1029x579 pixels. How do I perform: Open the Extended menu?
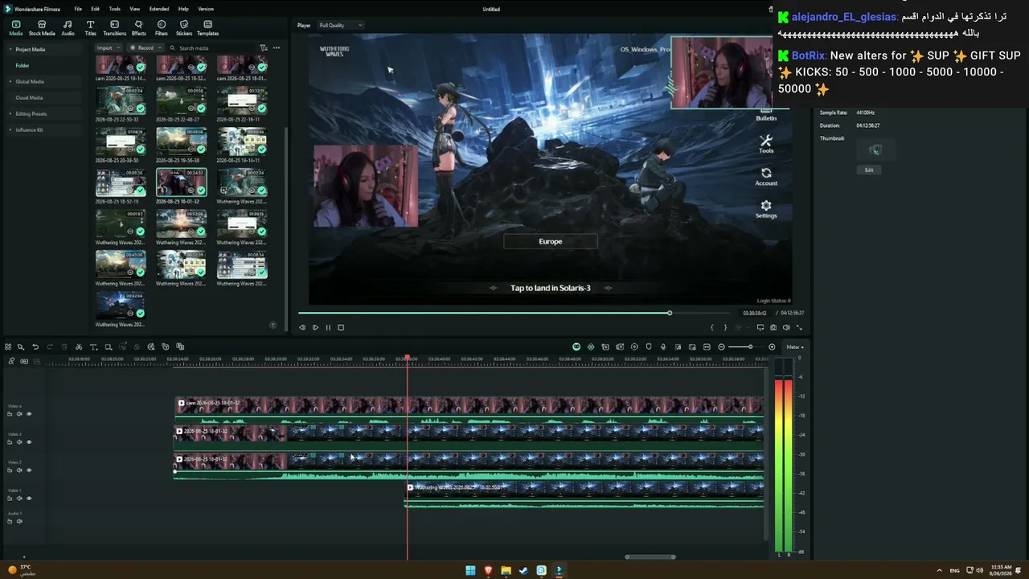pyautogui.click(x=159, y=9)
